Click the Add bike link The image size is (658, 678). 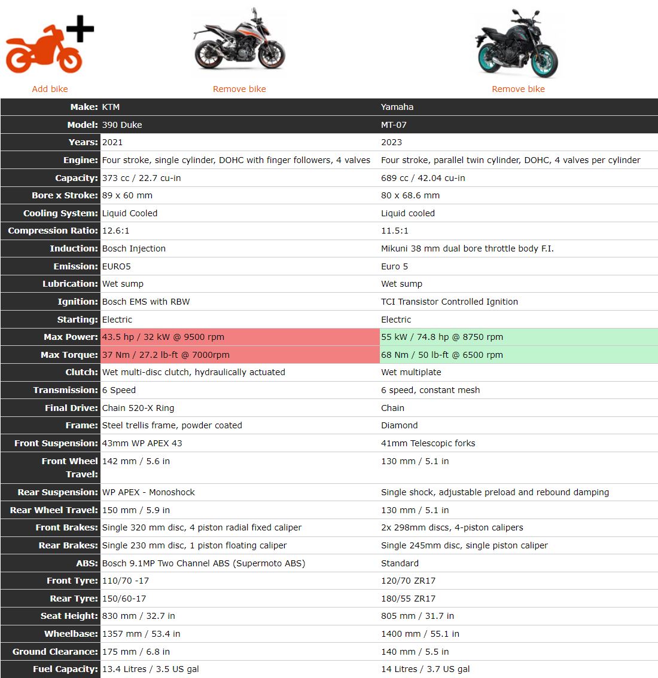[x=50, y=89]
